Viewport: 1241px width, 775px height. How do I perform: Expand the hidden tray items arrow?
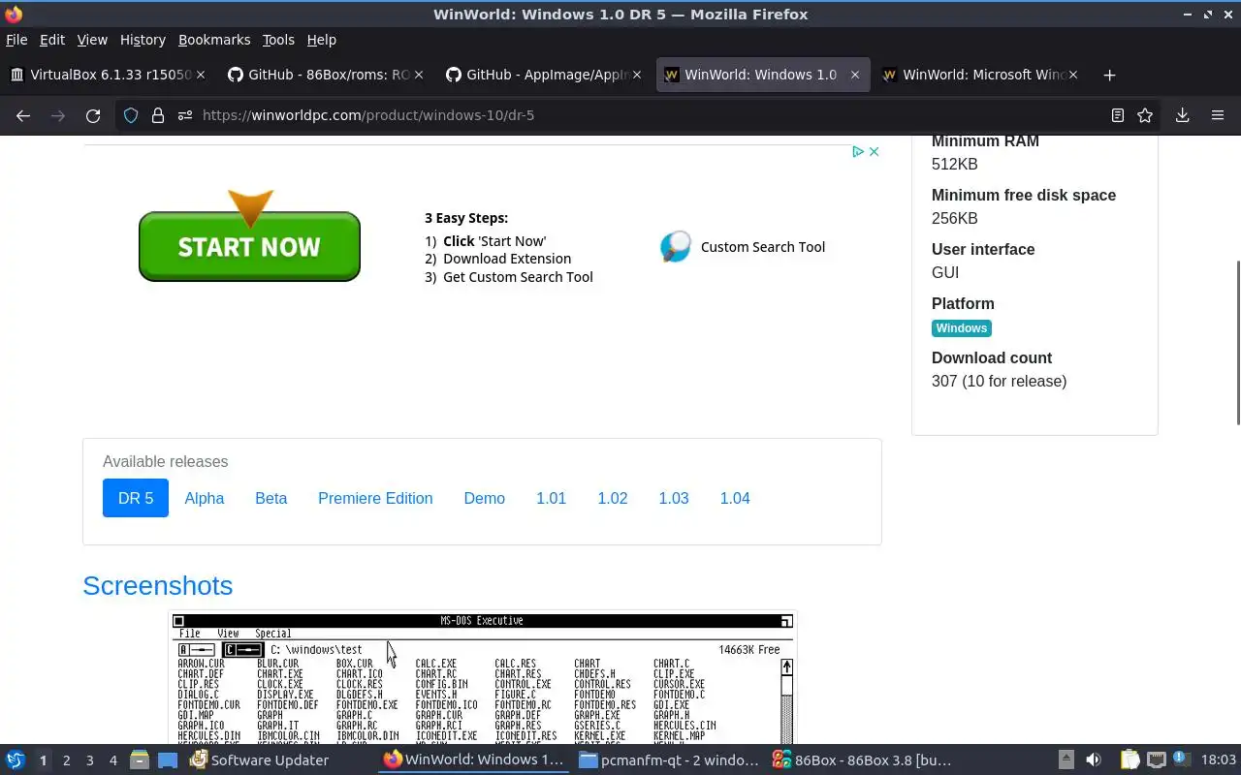click(1066, 760)
